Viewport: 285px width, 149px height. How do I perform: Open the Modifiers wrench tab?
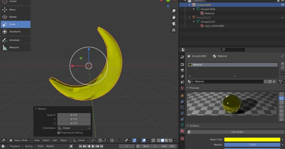click(x=182, y=102)
